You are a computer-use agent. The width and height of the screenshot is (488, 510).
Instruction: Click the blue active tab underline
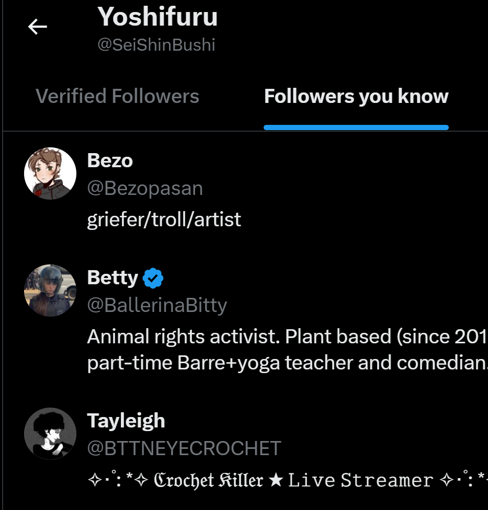click(x=356, y=128)
